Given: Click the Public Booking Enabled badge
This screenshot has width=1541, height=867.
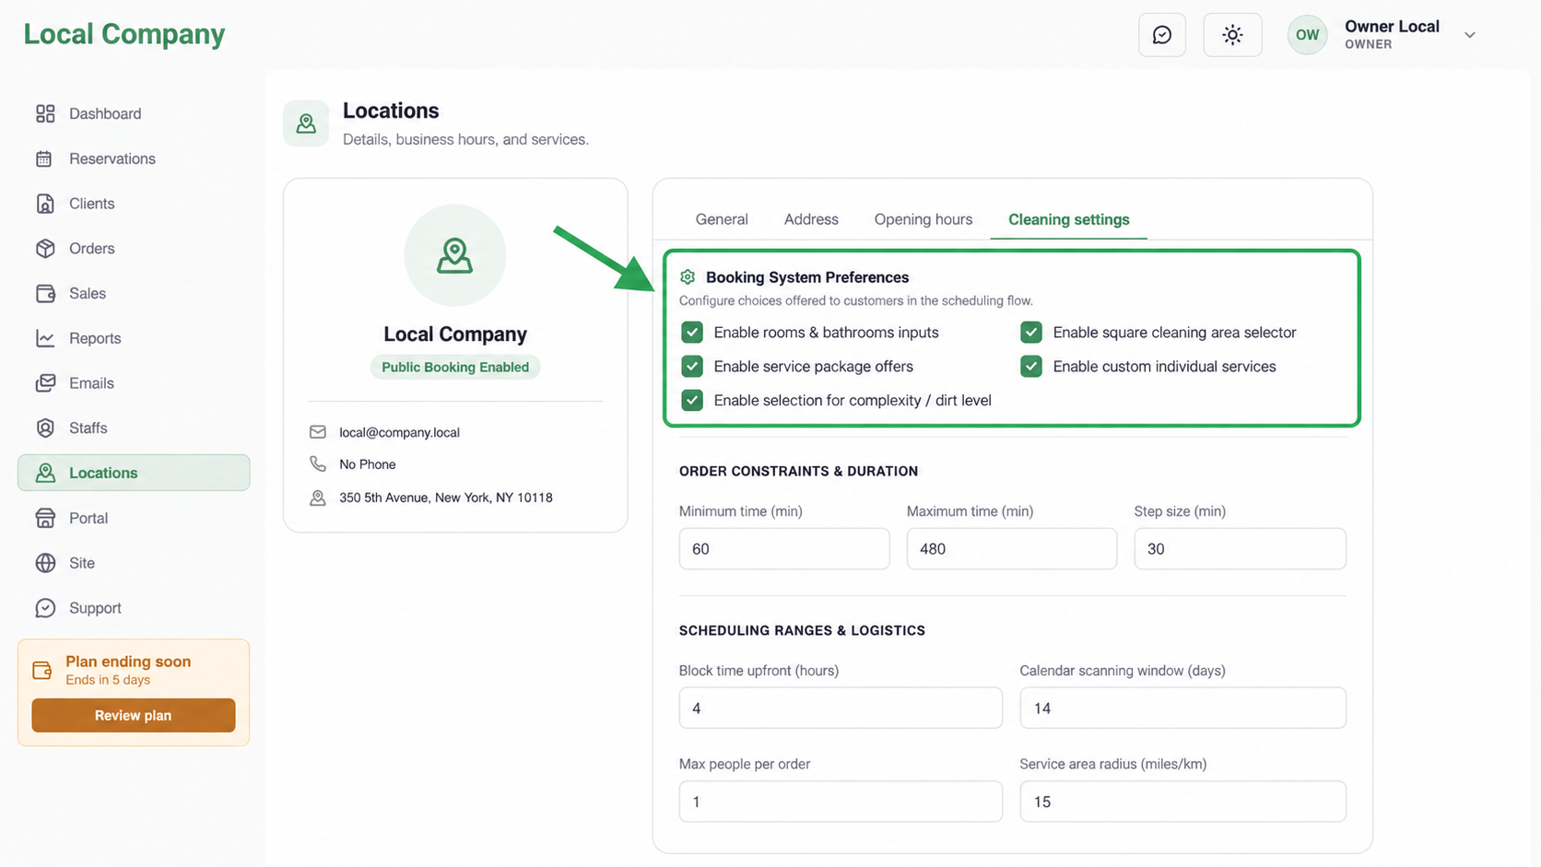Looking at the screenshot, I should 455,367.
